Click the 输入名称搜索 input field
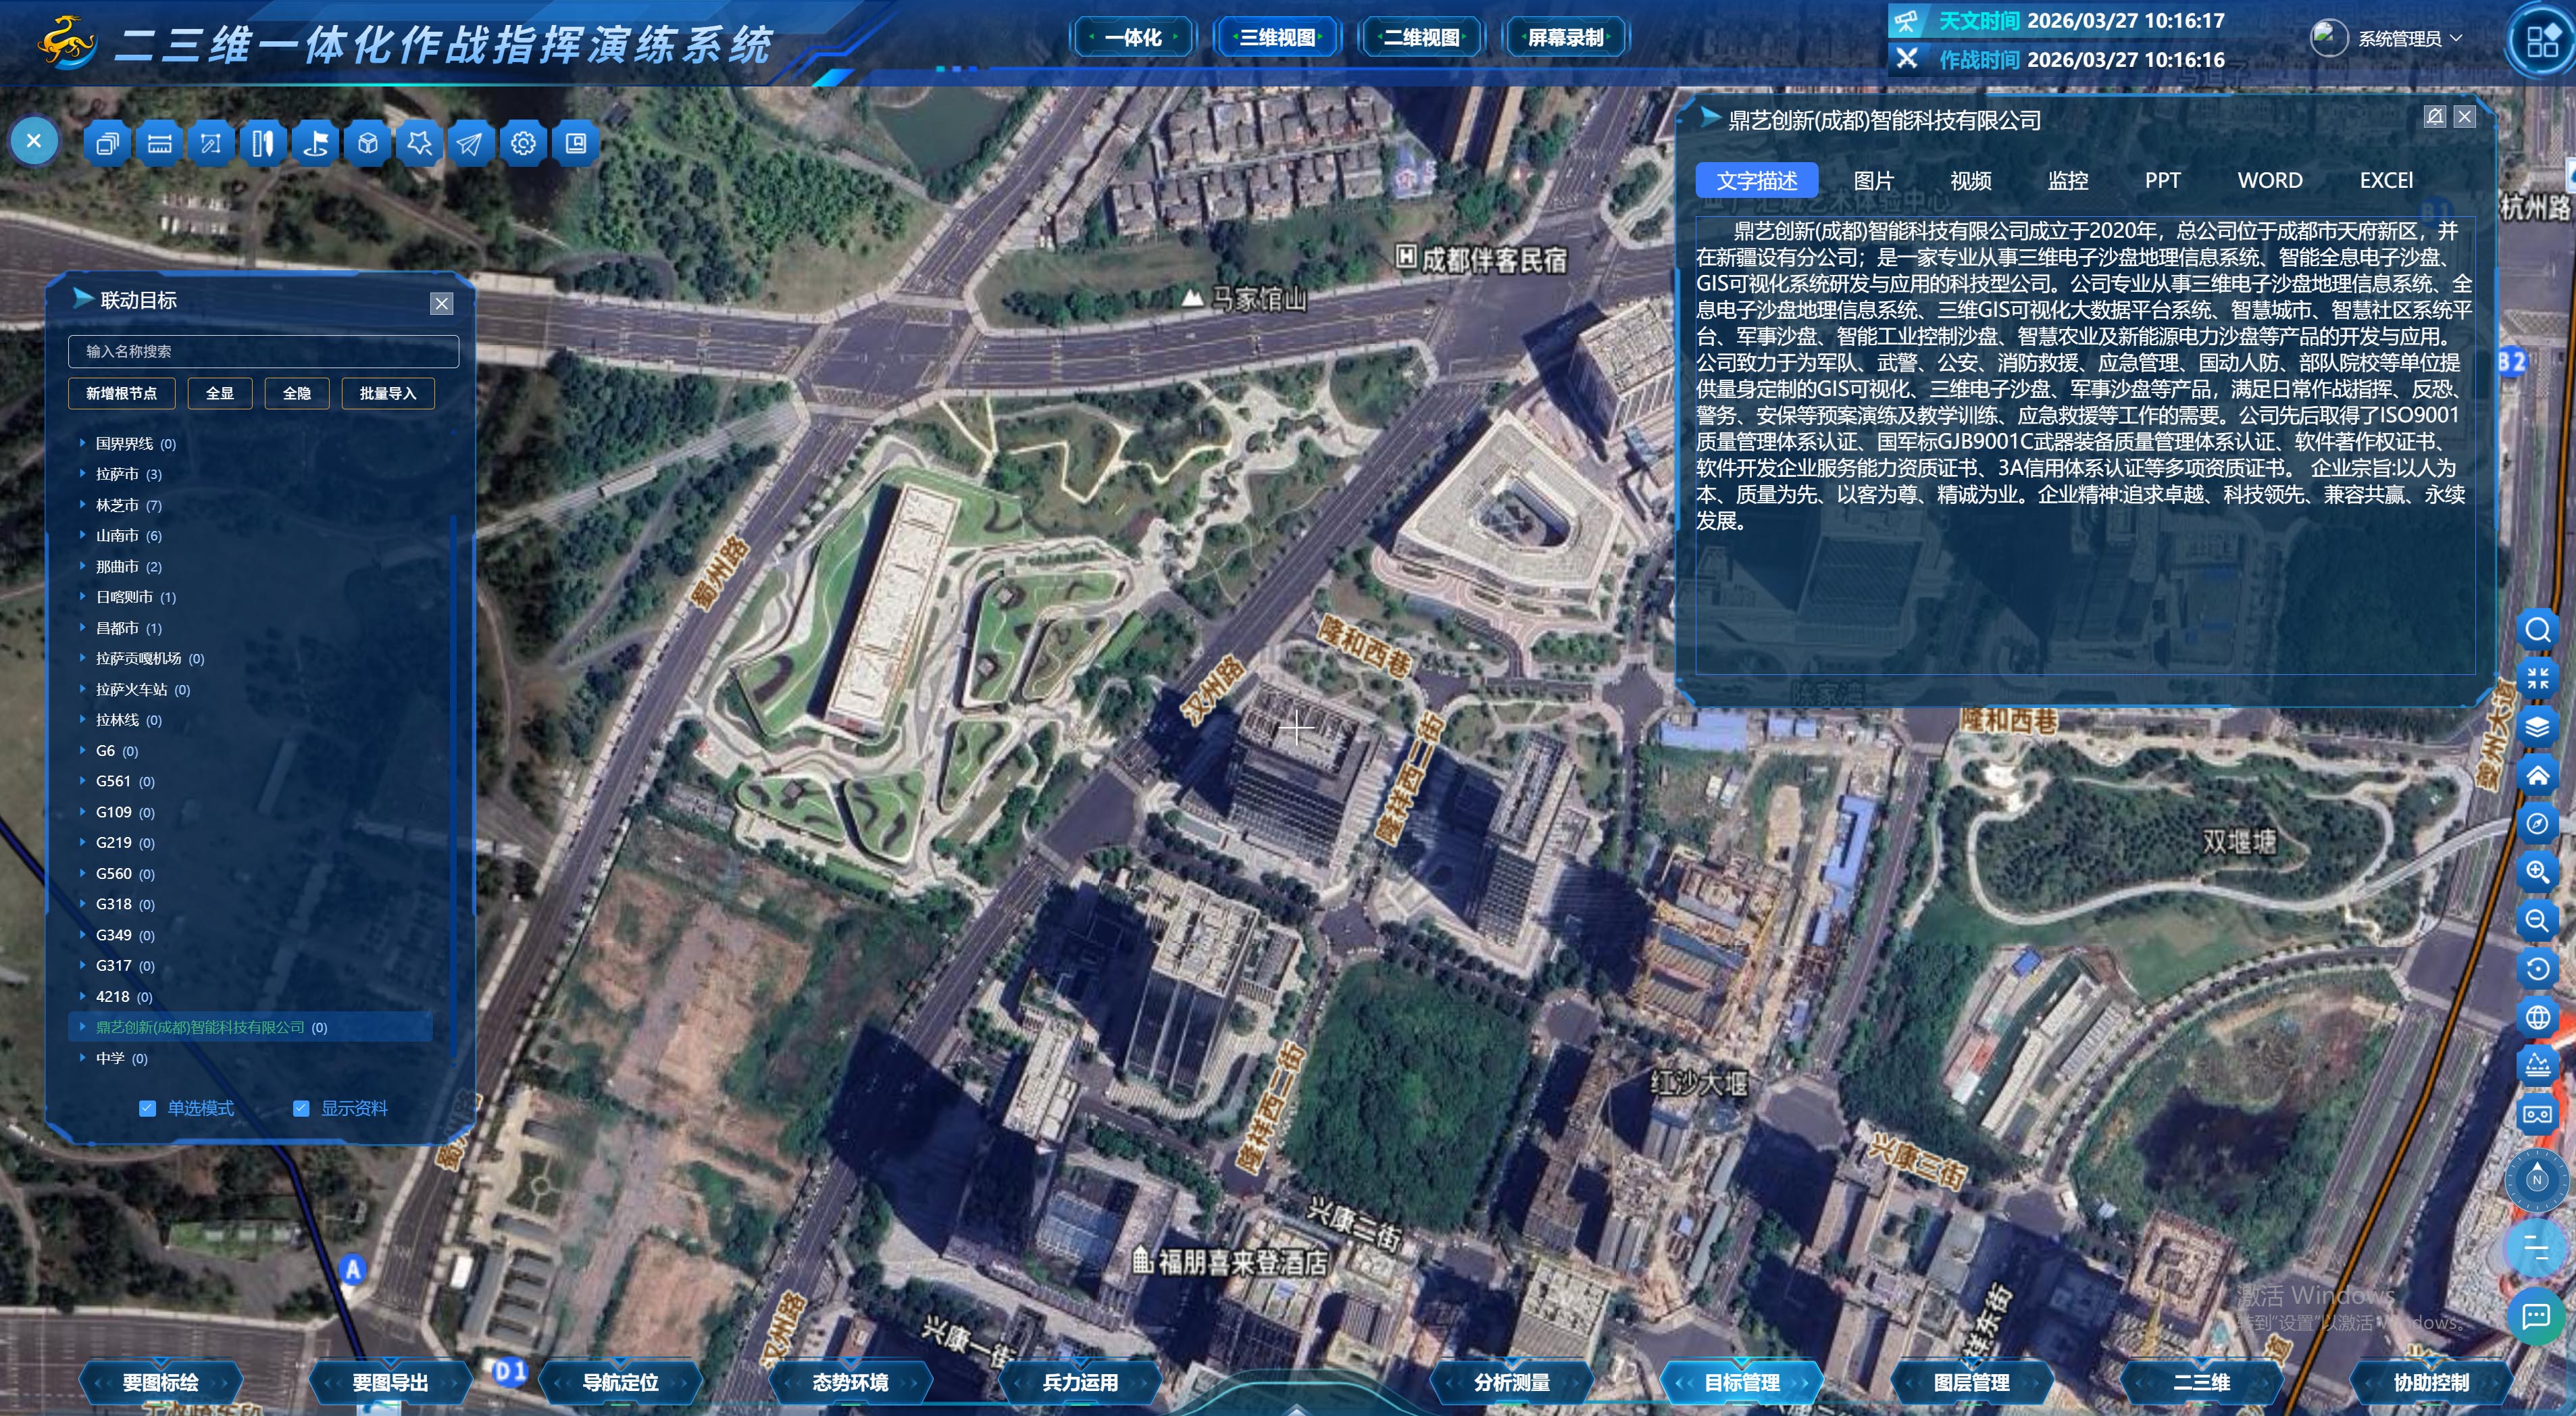 click(263, 351)
